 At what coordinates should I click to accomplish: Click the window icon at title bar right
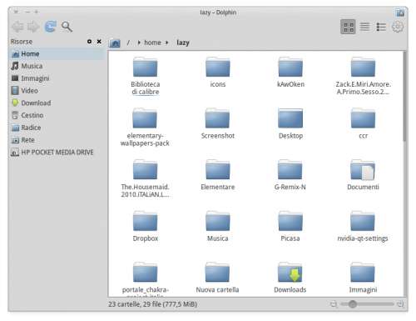pyautogui.click(x=399, y=13)
